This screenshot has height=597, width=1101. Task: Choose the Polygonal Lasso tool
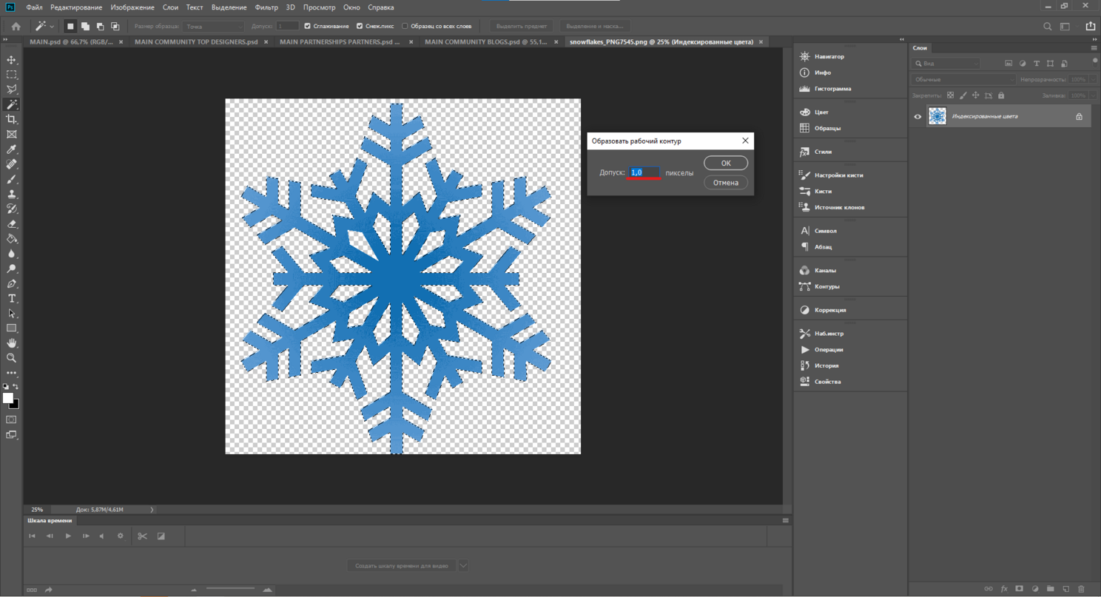[12, 90]
